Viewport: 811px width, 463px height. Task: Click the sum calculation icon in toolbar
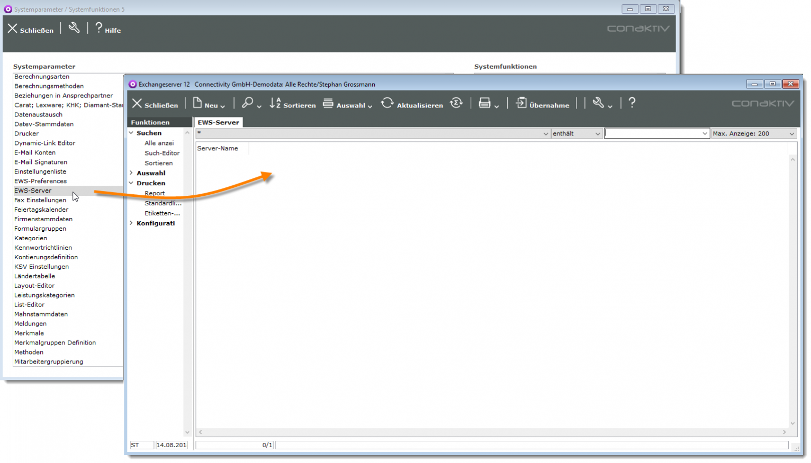coord(456,103)
